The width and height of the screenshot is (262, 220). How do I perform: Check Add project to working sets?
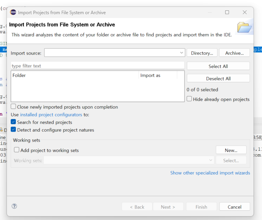[x=16, y=150]
